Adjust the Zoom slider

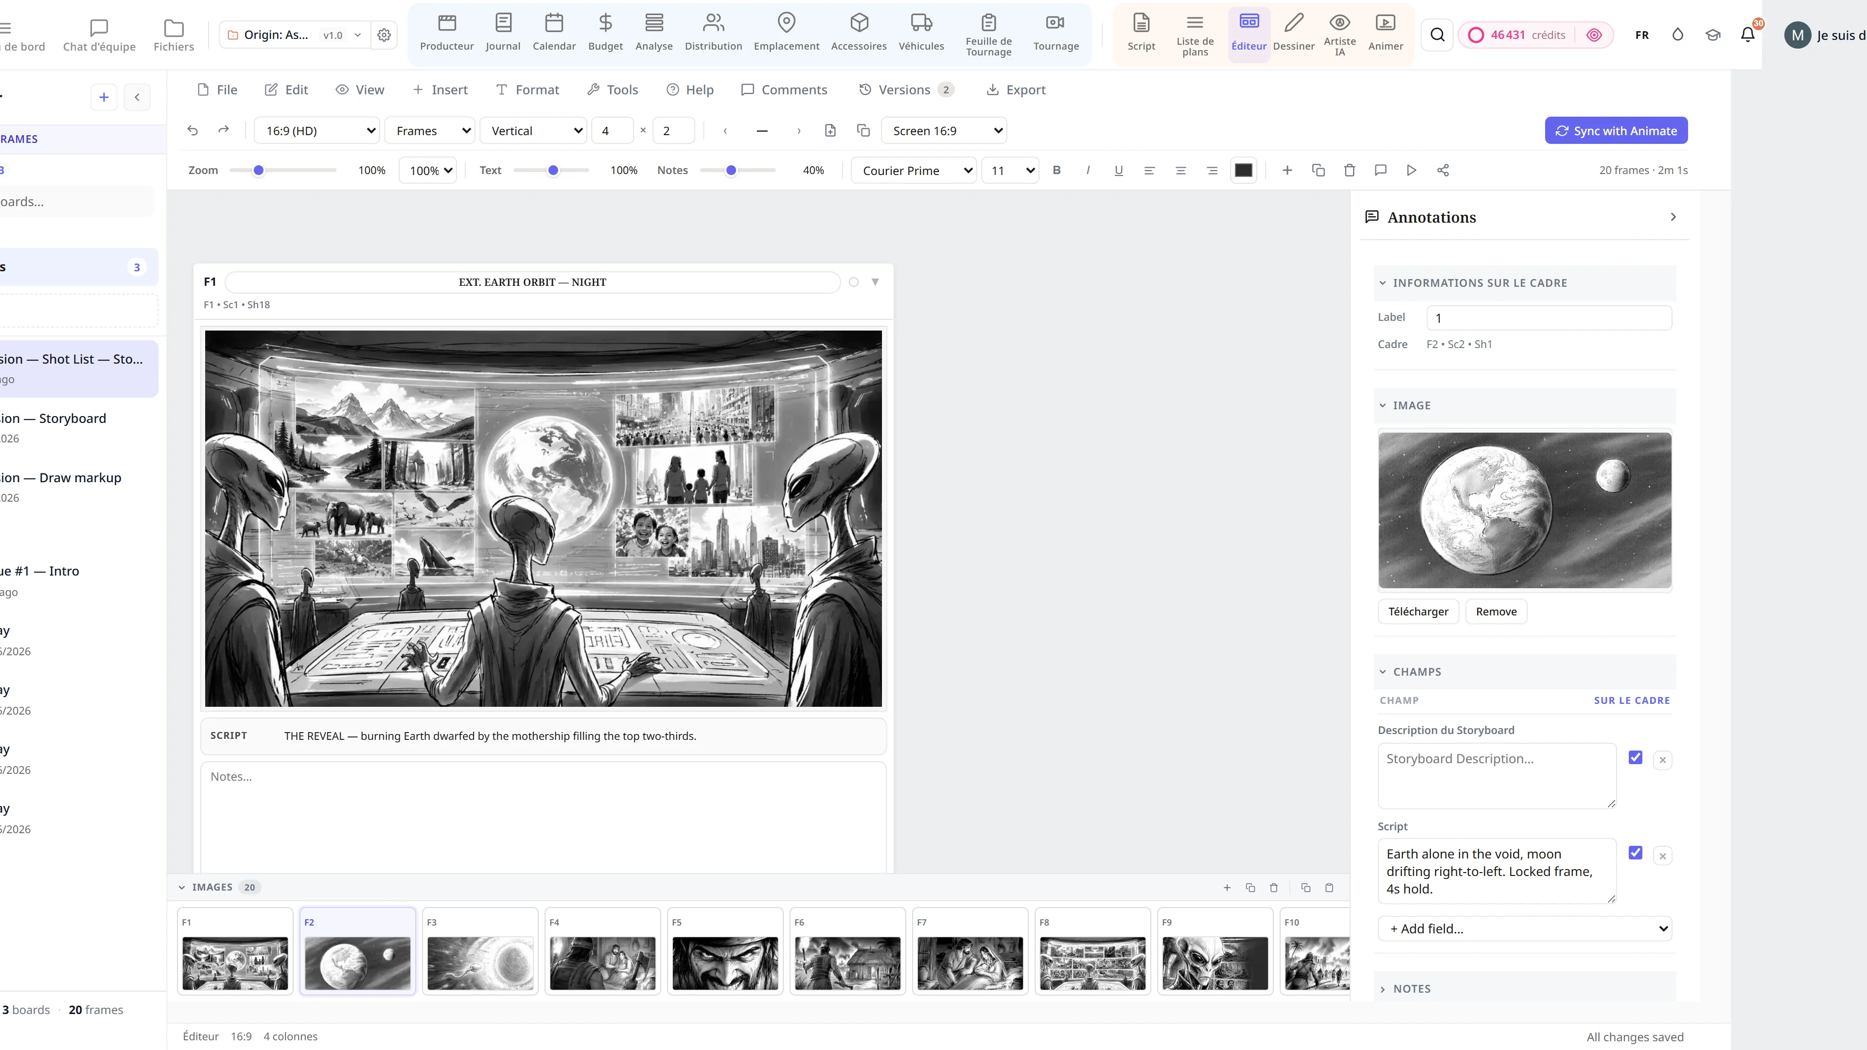click(x=282, y=170)
